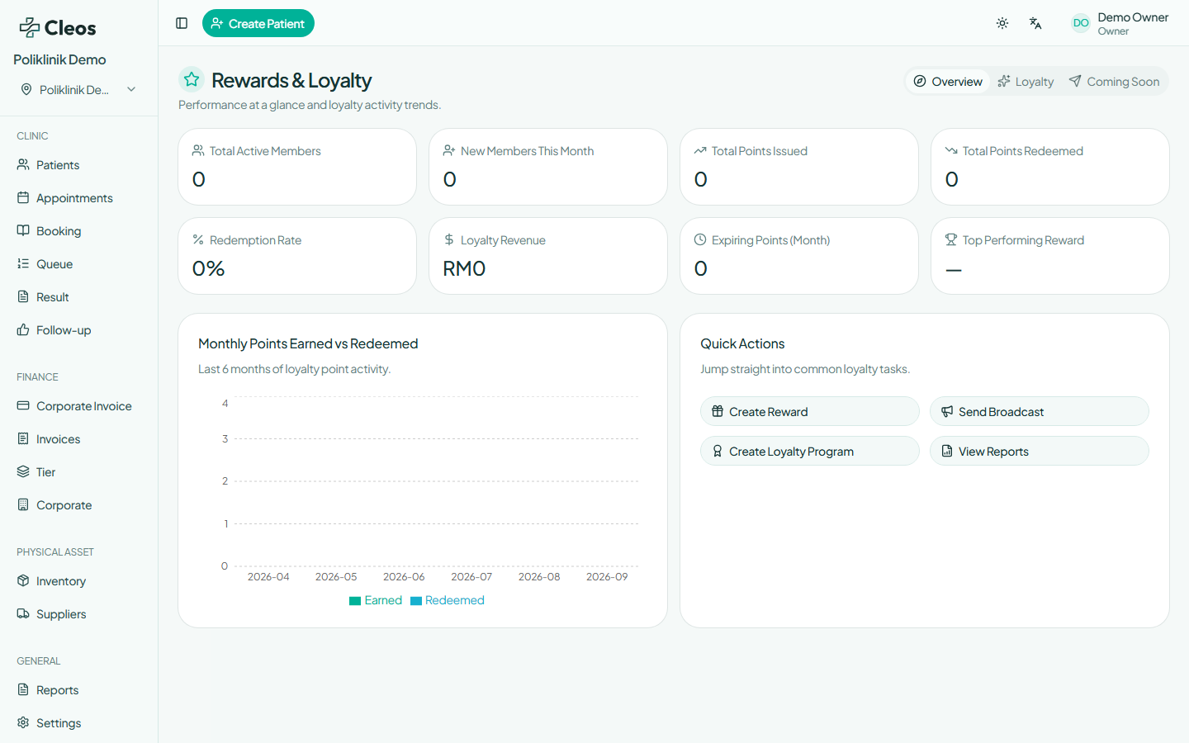Viewport: 1189px width, 743px height.
Task: Click the Settings gear icon
Action: [x=23, y=723]
